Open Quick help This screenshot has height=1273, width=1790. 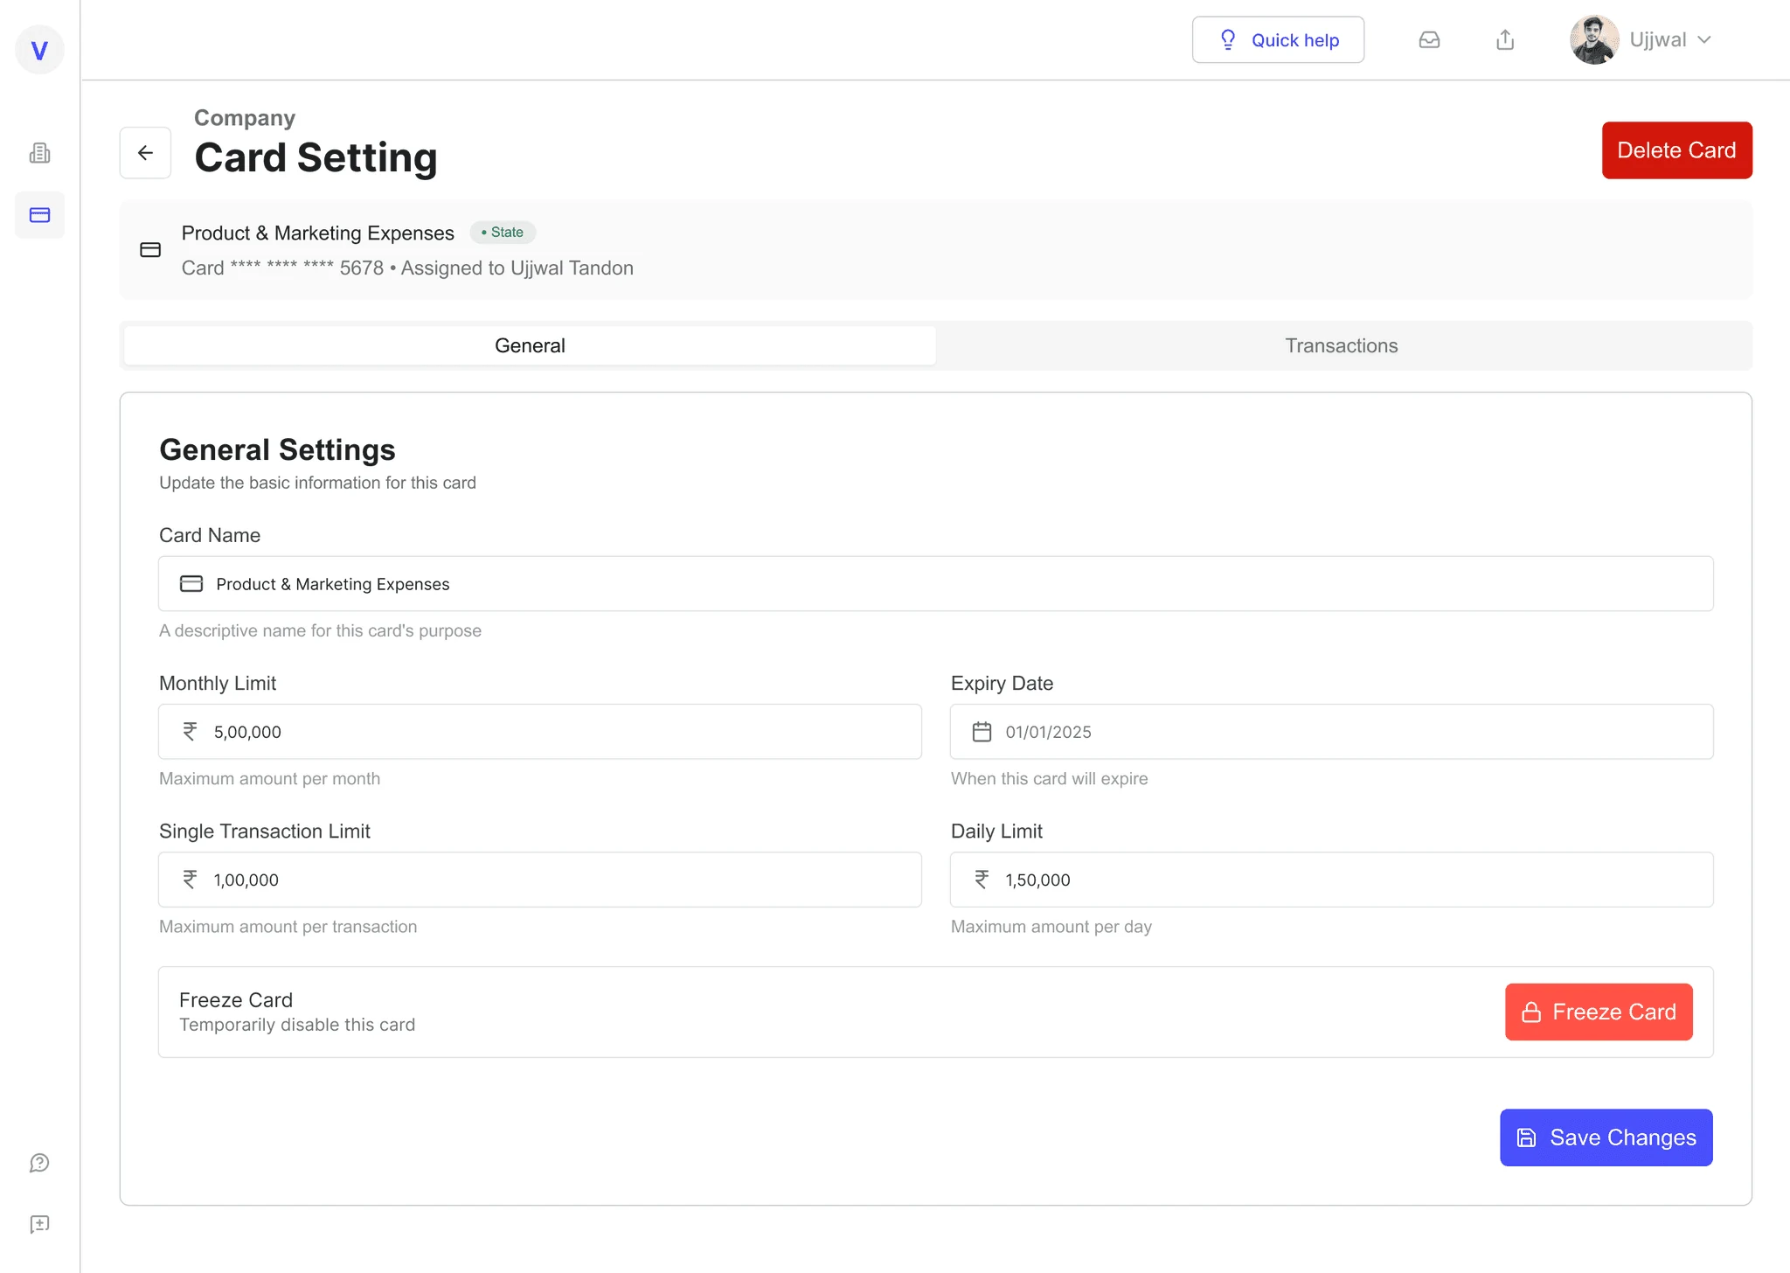point(1278,40)
